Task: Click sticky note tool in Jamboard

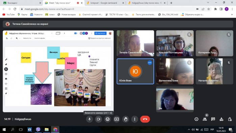Action: coord(6,74)
